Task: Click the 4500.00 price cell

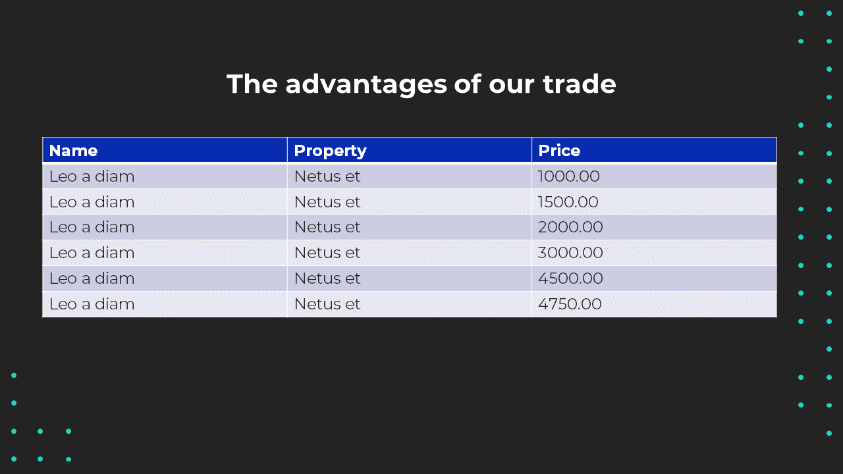Action: tap(570, 278)
